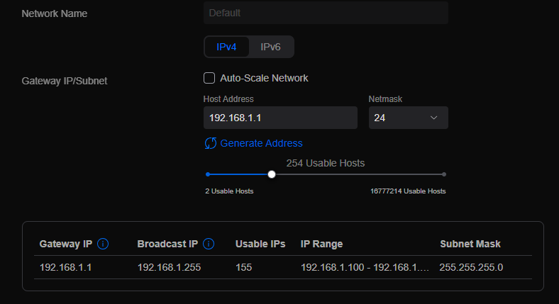Click the Generate Address link

pos(261,143)
